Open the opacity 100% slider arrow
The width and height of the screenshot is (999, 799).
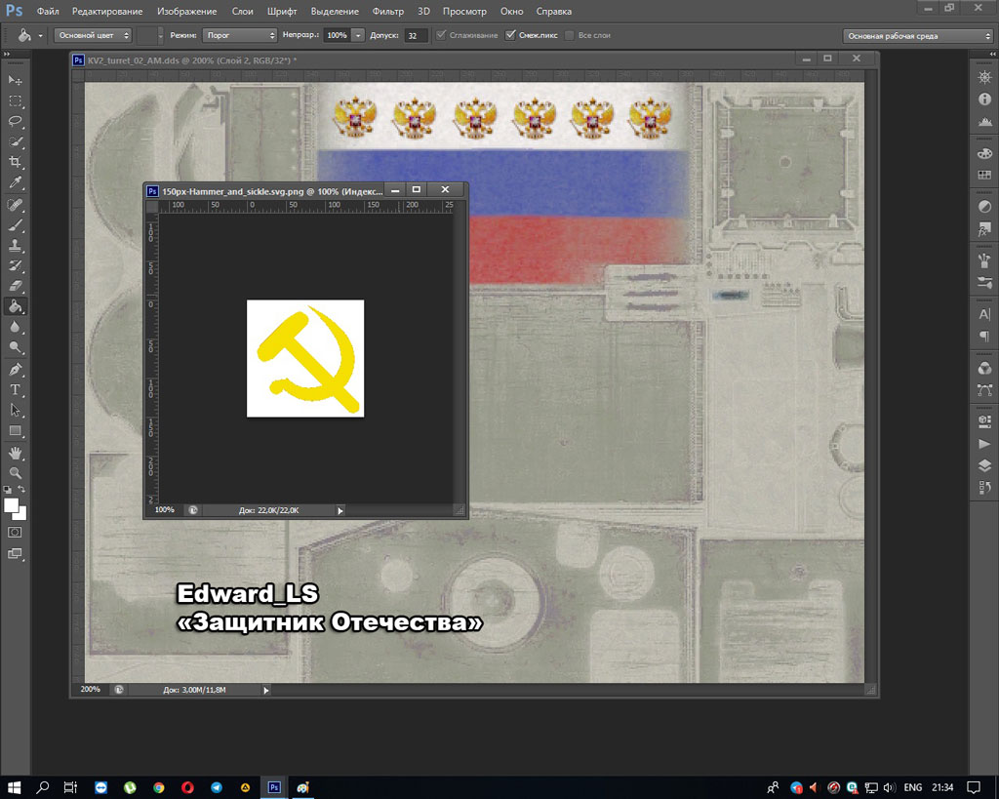pyautogui.click(x=358, y=36)
